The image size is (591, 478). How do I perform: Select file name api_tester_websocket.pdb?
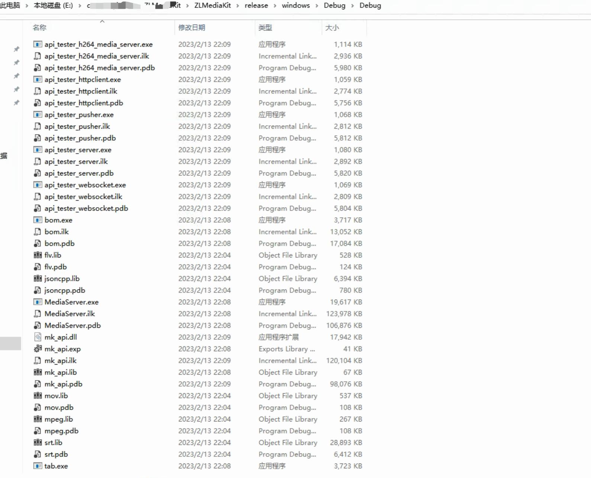coord(86,208)
